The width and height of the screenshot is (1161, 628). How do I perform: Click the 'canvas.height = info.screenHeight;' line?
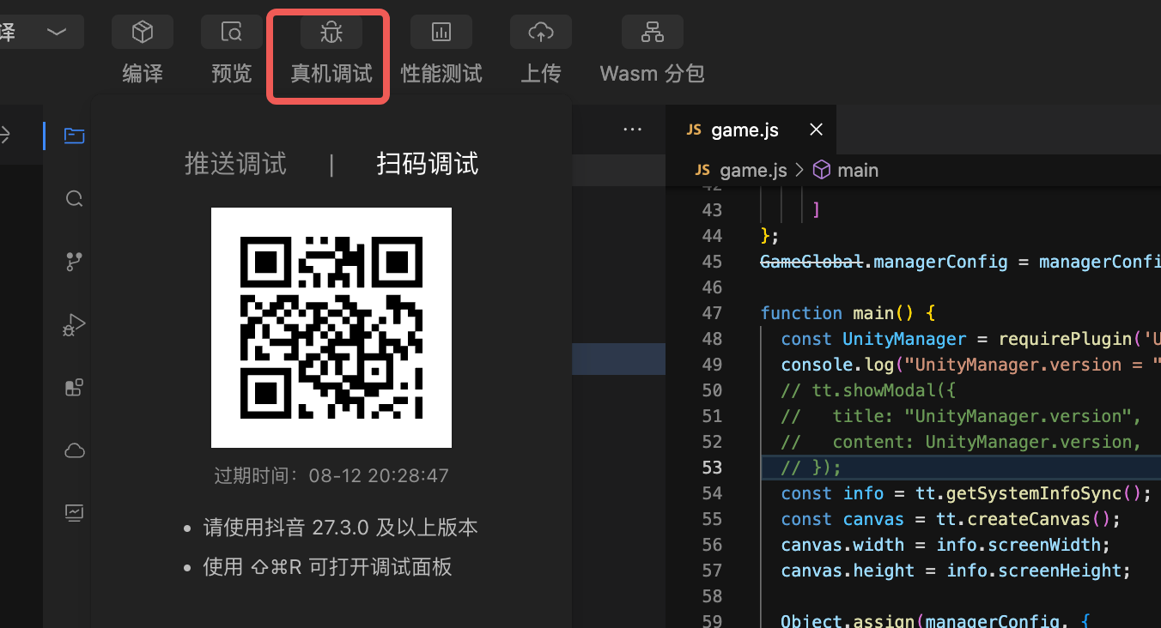pos(956,571)
